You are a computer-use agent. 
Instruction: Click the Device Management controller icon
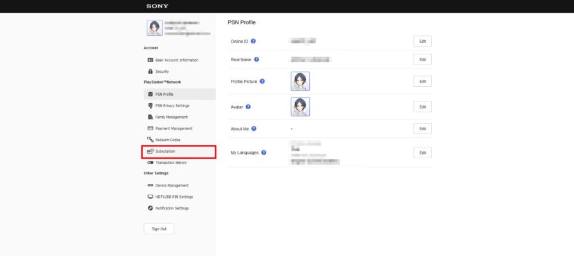tap(150, 185)
